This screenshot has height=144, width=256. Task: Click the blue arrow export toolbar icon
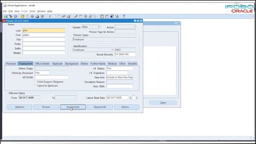tap(112, 16)
